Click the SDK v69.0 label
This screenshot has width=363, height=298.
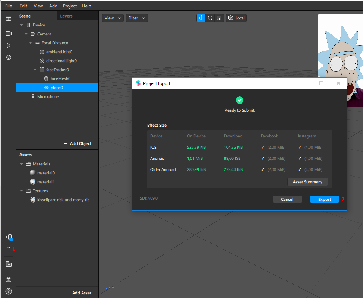click(x=149, y=198)
